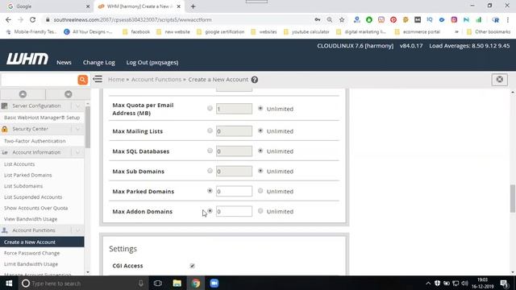Click Task View icon on taskbar

coord(158,283)
